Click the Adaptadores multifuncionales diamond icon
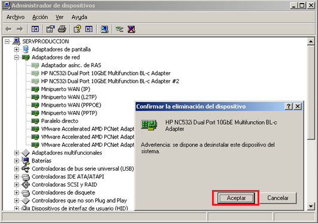 tap(26, 153)
